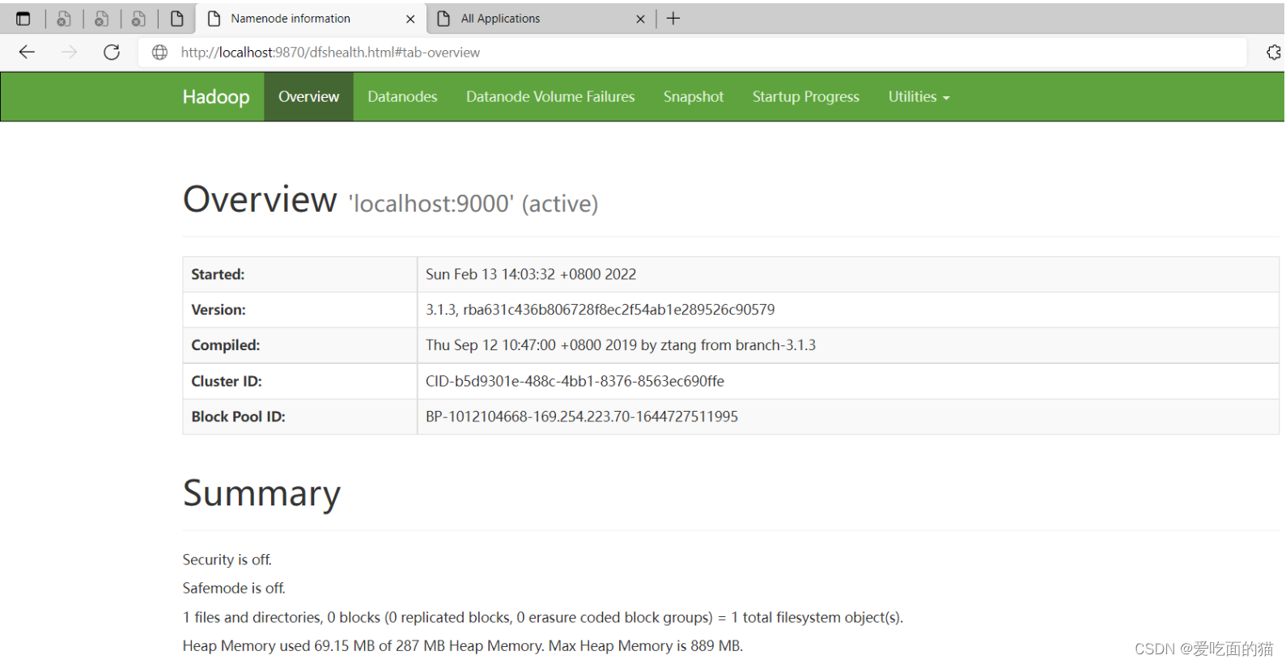Screen dimensions: 1286x664
Task: Switch to the compact tab with plain page icon
Action: point(176,19)
